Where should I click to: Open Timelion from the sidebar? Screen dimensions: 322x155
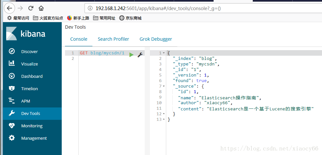32,89
